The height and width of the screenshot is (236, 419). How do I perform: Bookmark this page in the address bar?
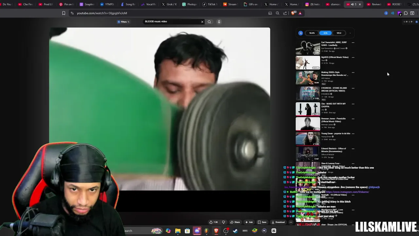[64, 13]
